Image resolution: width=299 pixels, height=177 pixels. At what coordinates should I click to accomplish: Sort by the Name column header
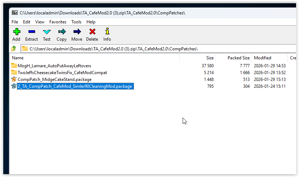(94, 58)
